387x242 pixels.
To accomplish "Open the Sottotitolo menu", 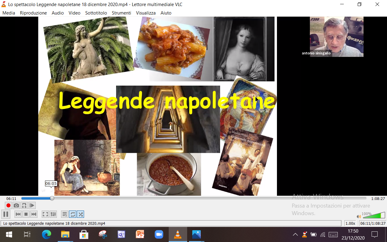I will [x=96, y=13].
